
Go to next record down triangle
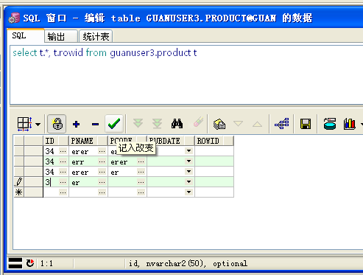coord(238,123)
